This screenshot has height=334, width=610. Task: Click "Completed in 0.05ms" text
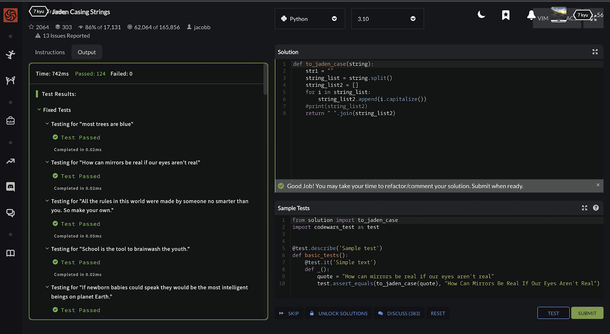[x=78, y=236]
